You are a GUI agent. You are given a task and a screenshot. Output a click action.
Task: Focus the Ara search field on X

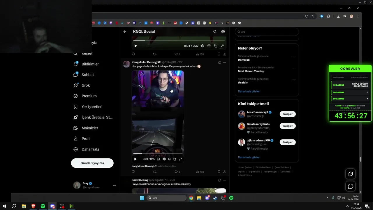coord(267,32)
